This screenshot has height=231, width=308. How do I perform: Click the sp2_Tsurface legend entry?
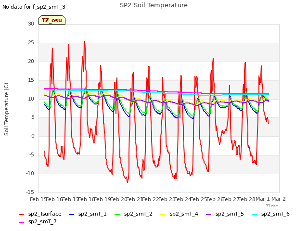40,214
